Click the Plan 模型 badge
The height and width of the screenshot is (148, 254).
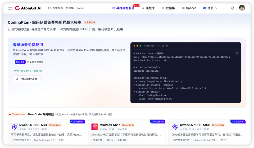pos(20,62)
